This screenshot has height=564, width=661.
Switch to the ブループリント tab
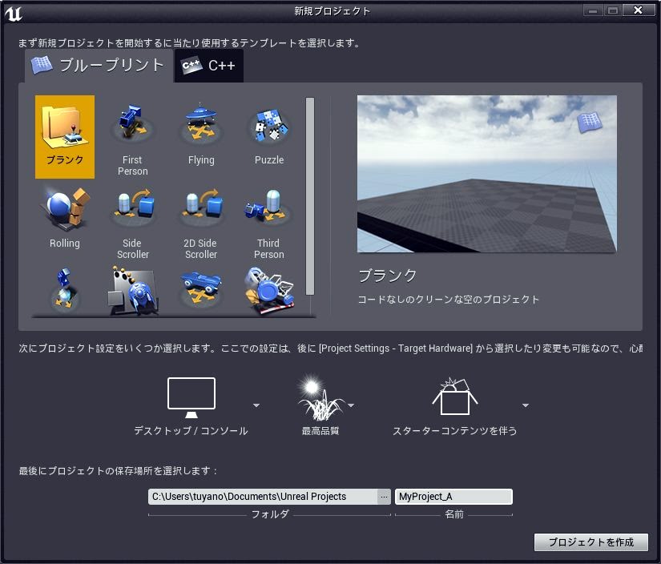98,66
